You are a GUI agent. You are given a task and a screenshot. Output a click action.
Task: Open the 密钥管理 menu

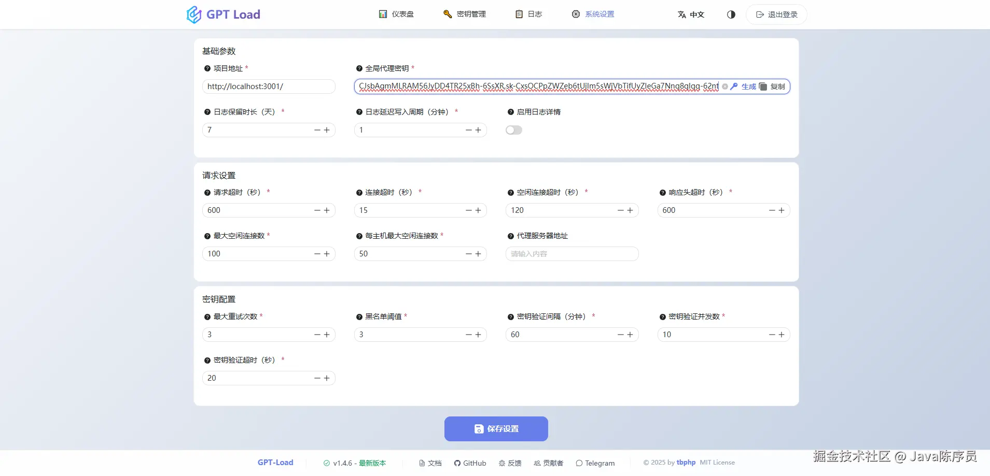[465, 15]
